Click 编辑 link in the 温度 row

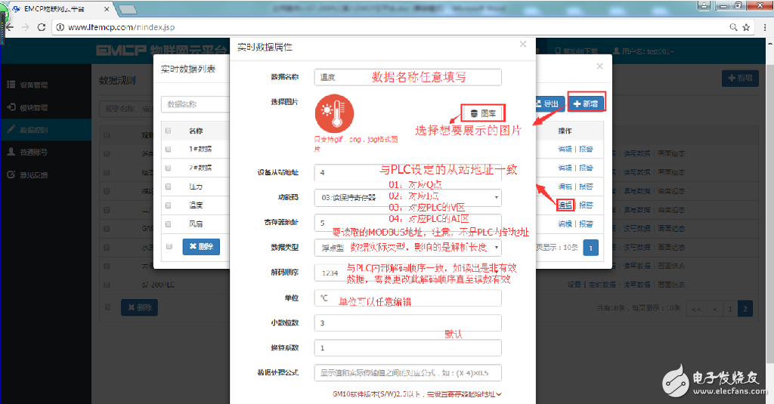565,205
